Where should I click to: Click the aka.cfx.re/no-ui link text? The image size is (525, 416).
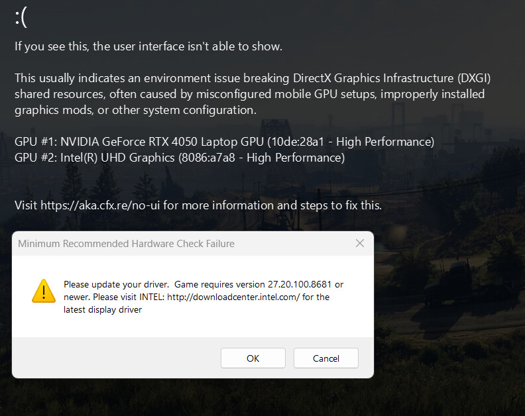pos(100,205)
